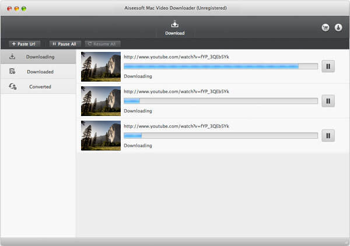The image size is (350, 246).
Task: Select the Downloading sidebar tab
Action: tap(38, 57)
